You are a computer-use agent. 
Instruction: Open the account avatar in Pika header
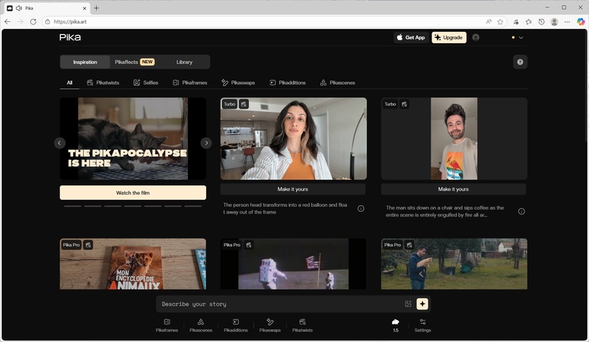point(476,37)
